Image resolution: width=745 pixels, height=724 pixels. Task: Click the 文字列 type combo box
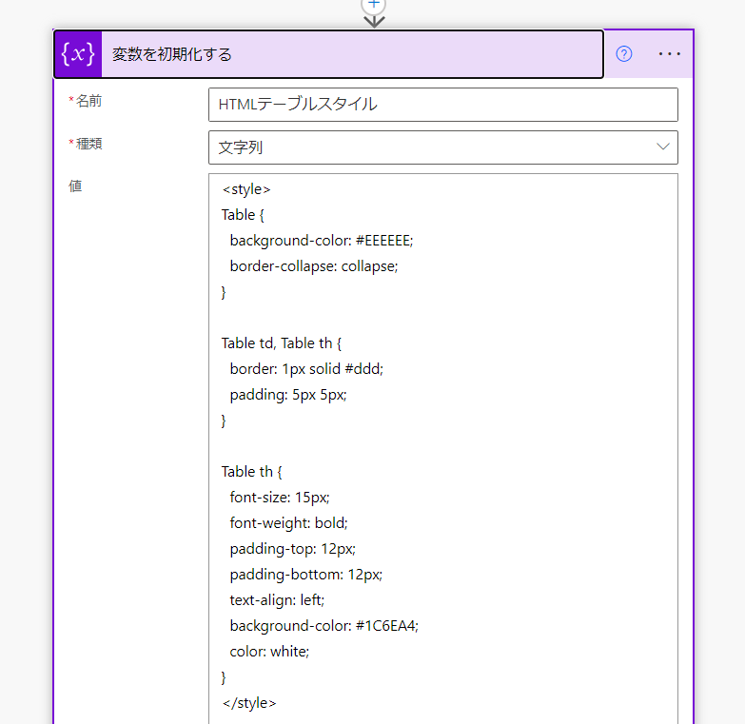coord(442,147)
